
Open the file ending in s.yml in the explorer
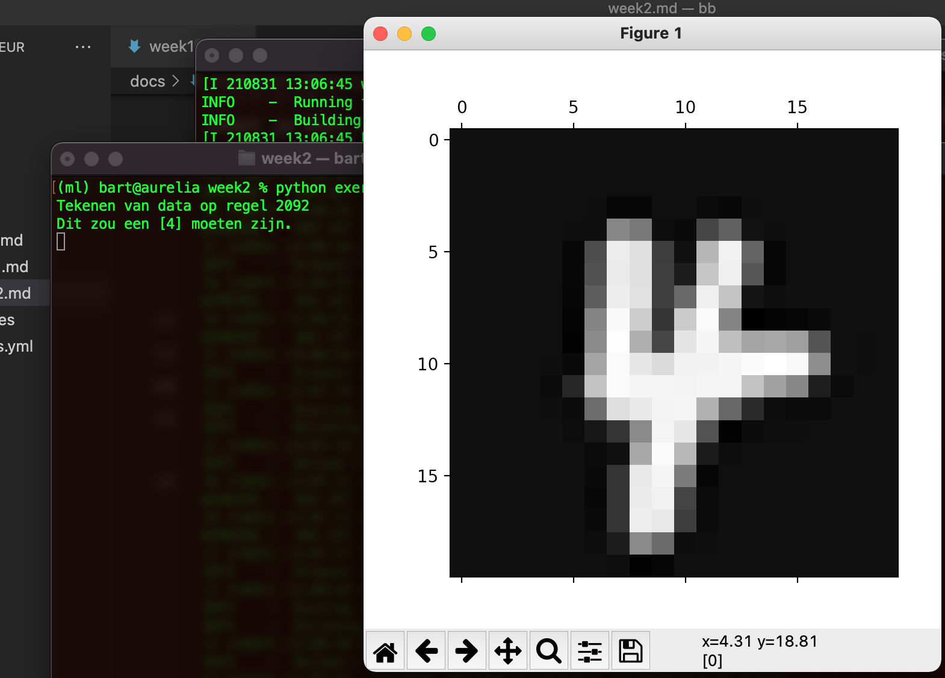pyautogui.click(x=17, y=346)
